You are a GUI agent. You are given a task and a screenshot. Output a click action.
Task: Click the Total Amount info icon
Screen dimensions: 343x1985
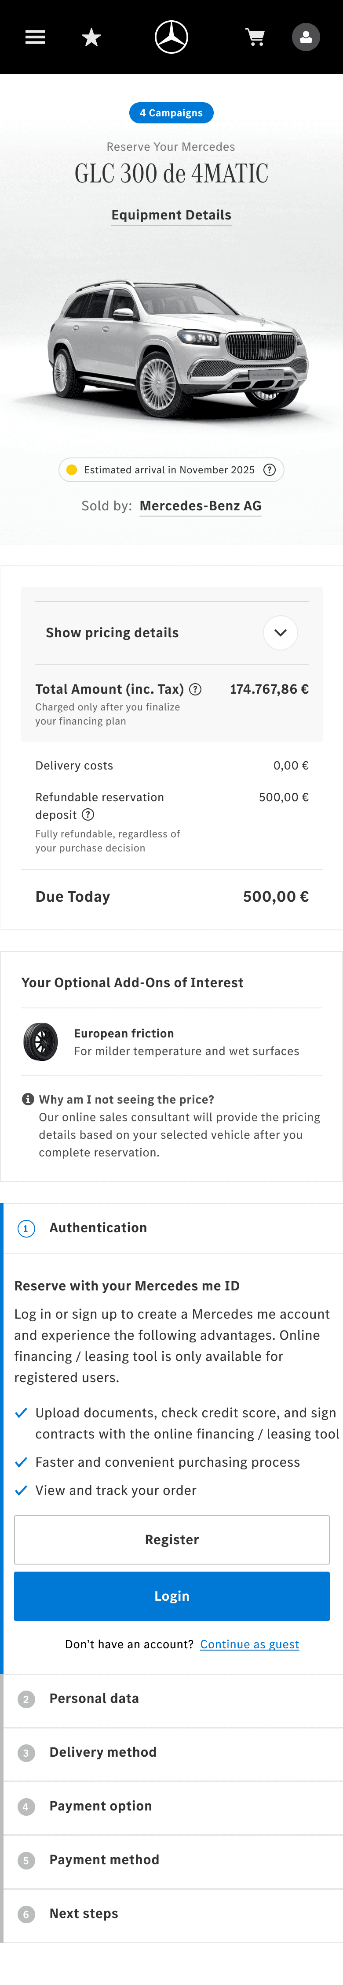(x=195, y=690)
